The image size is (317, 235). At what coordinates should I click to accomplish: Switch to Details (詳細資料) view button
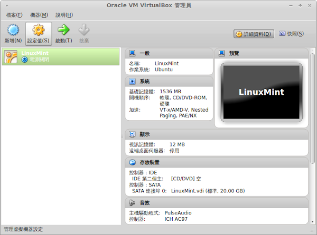[x=254, y=34]
